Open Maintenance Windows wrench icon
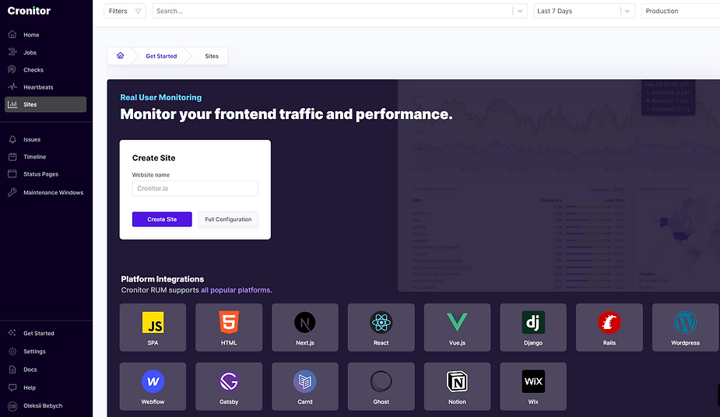Screen dimensions: 720x417 [x=12, y=192]
